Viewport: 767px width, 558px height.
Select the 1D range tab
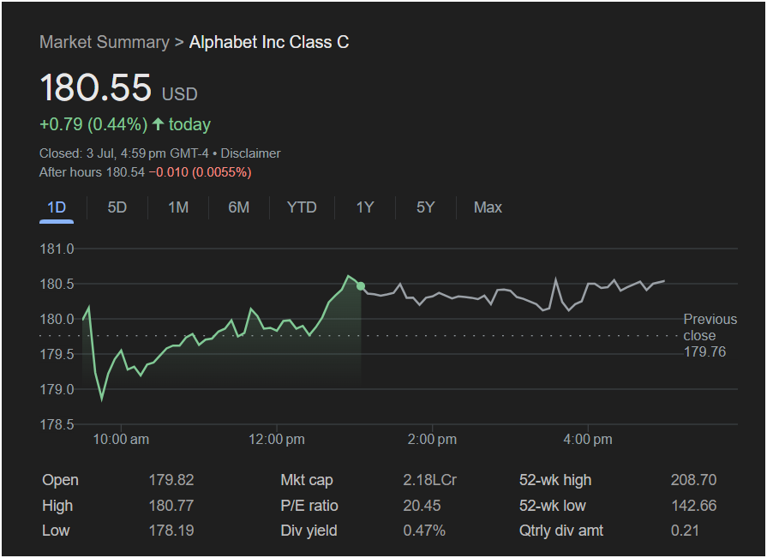57,207
